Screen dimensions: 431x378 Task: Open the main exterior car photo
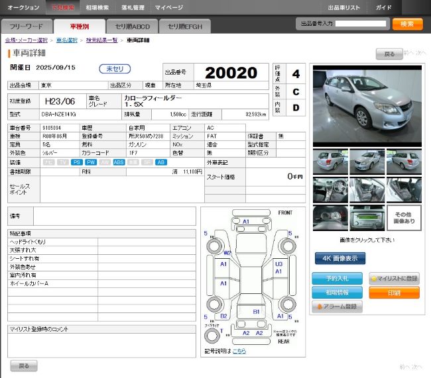(367, 106)
